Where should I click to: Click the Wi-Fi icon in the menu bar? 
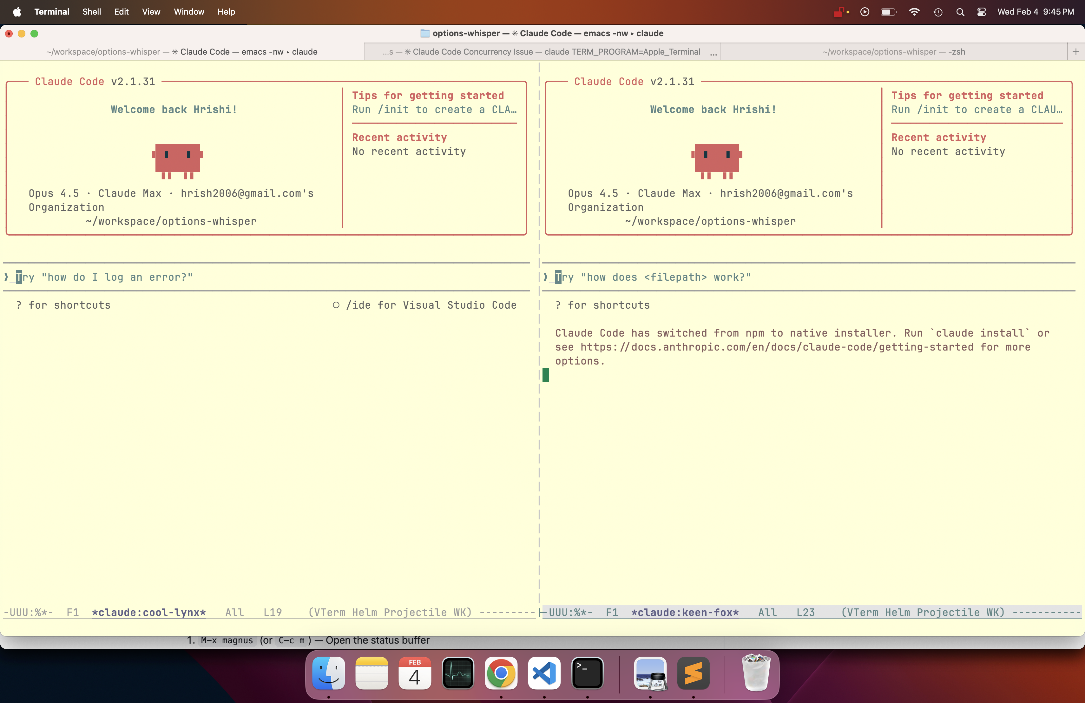(x=914, y=12)
